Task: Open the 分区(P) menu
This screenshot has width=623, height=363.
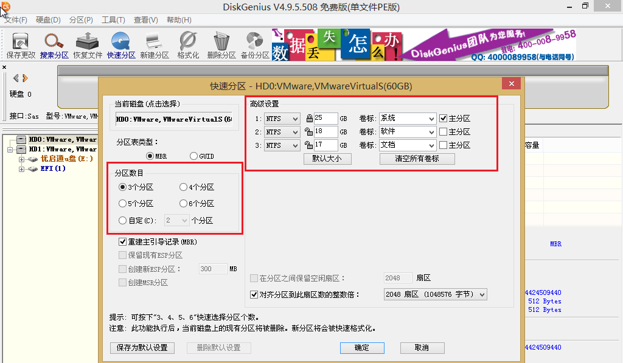Action: point(81,20)
